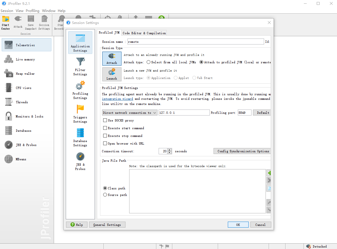Image resolution: width=337 pixels, height=249 pixels.
Task: Click the Profiling port field 8849
Action: point(245,113)
